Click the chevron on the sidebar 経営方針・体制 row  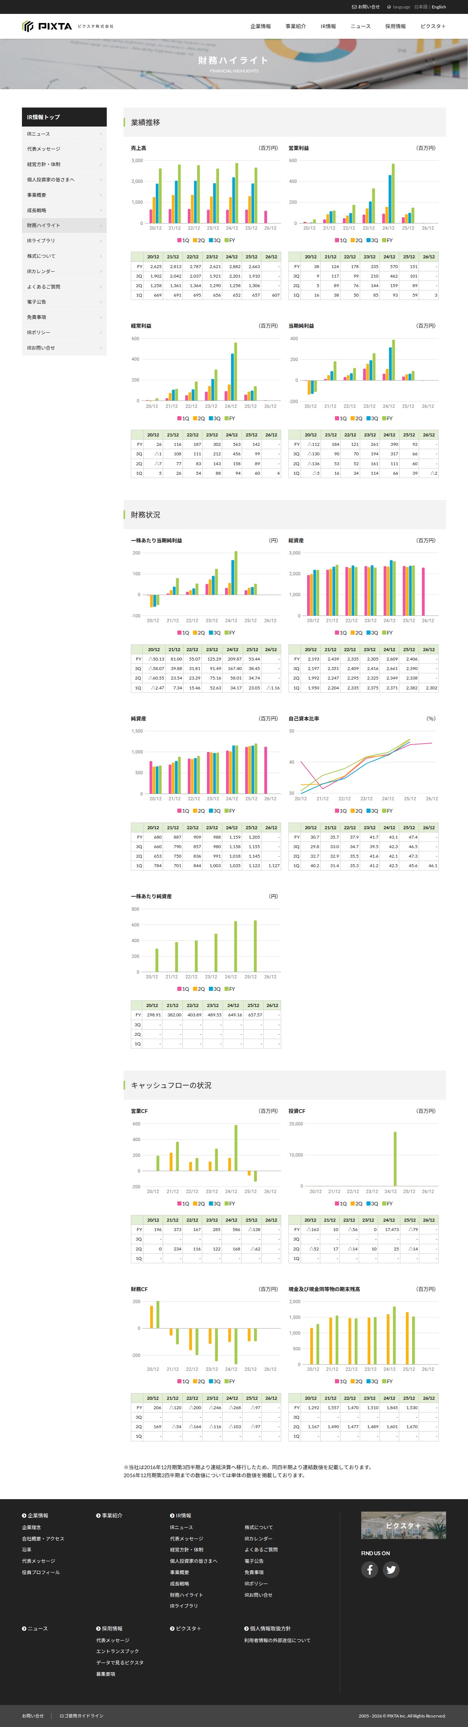coord(101,164)
